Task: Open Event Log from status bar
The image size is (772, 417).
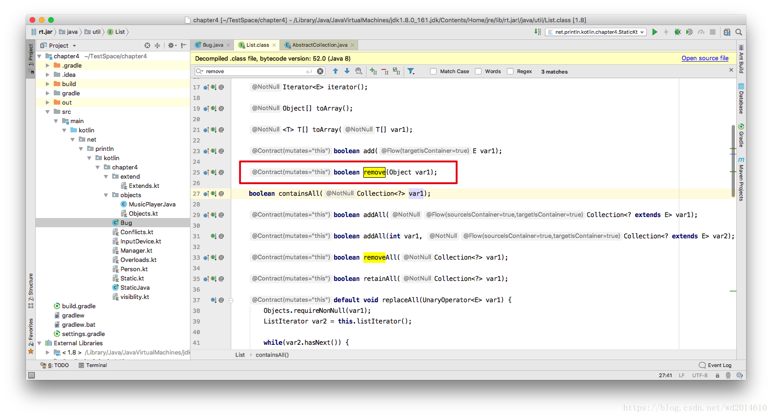Action: (715, 365)
